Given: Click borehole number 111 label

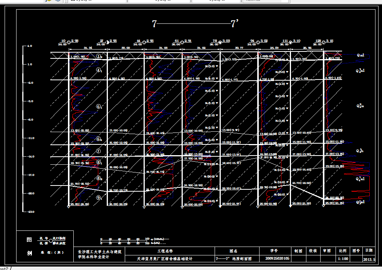Looking at the screenshot, I should (285, 41).
